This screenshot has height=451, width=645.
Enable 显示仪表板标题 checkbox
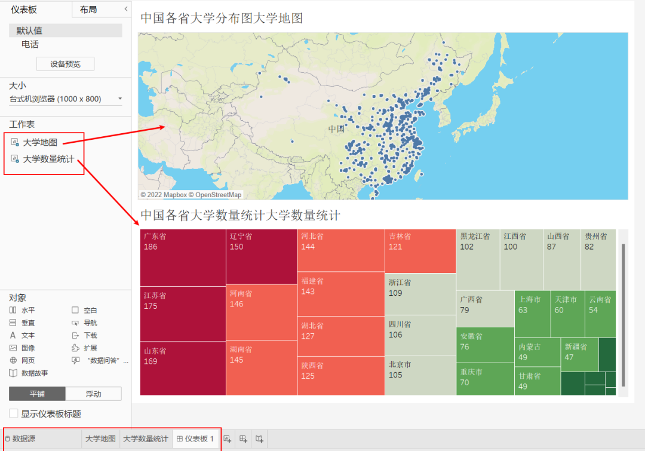pyautogui.click(x=14, y=413)
